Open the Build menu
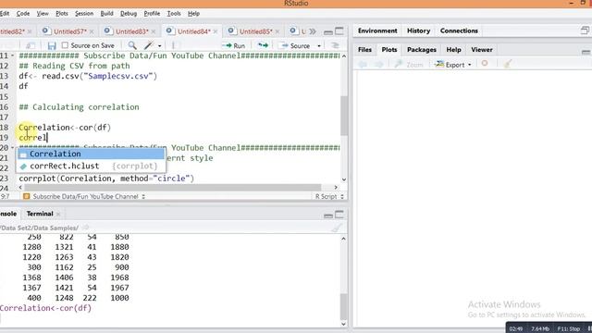 107,13
